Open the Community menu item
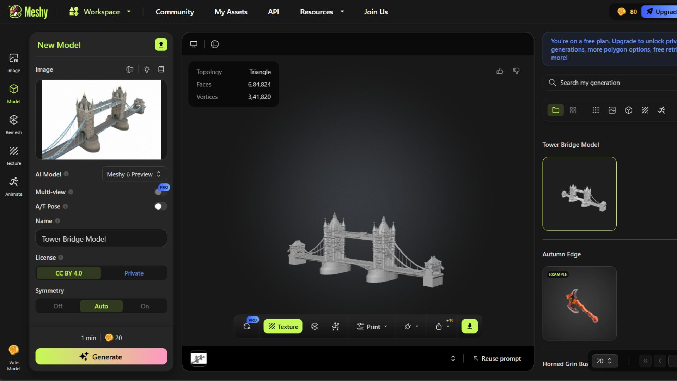 [175, 12]
